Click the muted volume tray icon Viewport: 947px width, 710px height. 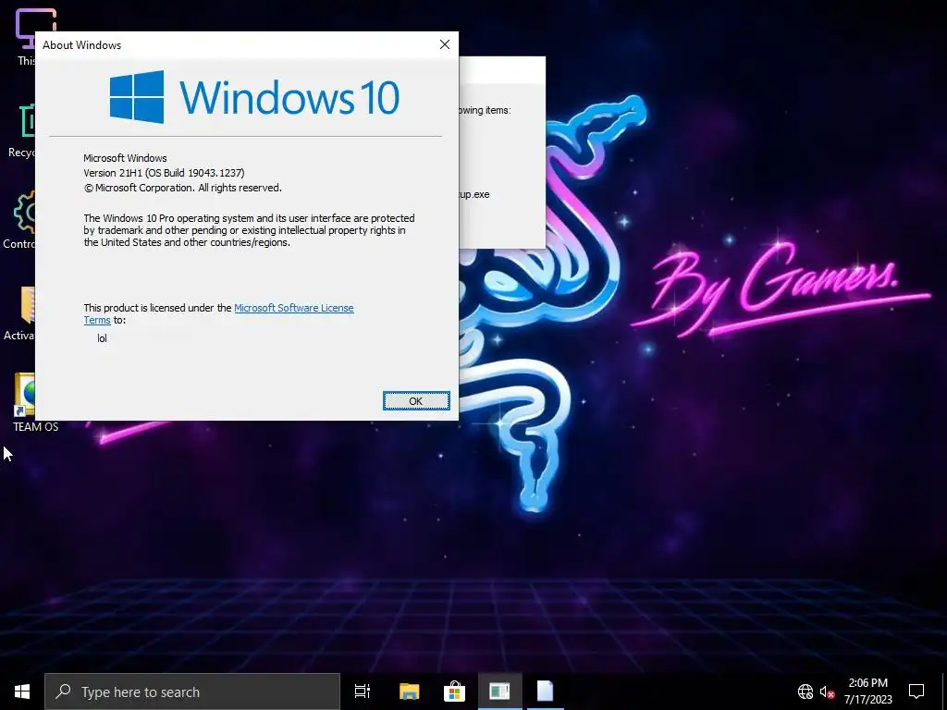(x=827, y=692)
